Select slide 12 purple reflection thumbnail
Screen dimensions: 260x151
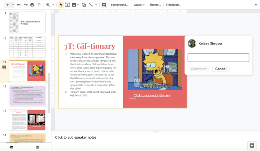click(27, 96)
